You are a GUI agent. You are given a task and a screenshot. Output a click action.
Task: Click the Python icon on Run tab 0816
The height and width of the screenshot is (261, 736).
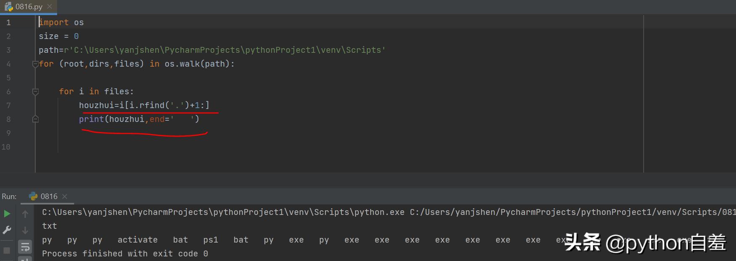[33, 196]
